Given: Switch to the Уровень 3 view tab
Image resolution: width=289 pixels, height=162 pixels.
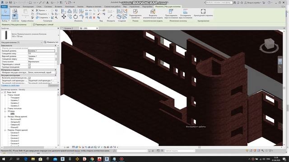Looking at the screenshot, I should tap(69, 28).
